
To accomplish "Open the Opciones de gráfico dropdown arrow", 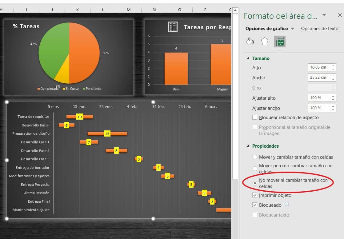I will tap(292, 29).
